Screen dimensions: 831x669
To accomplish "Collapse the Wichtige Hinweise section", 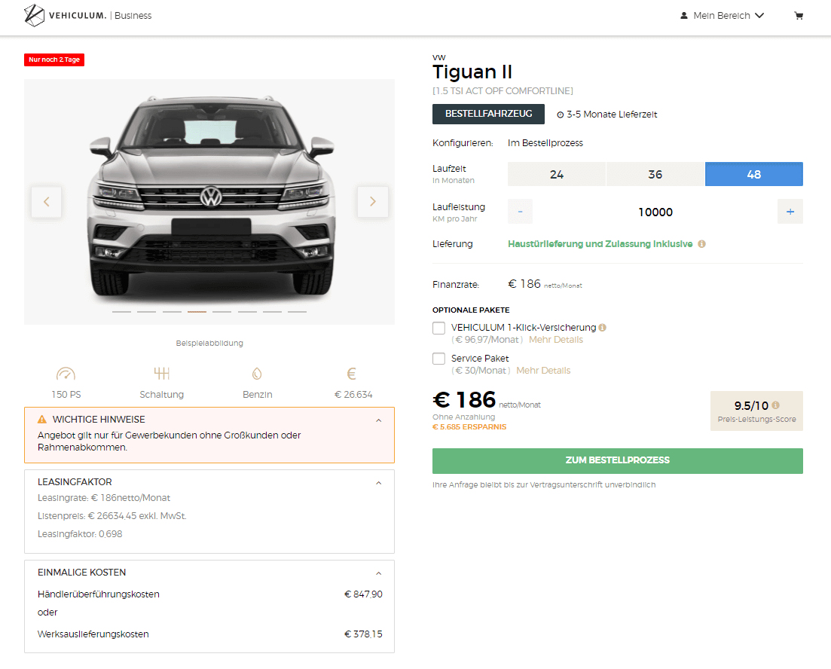I will (378, 420).
